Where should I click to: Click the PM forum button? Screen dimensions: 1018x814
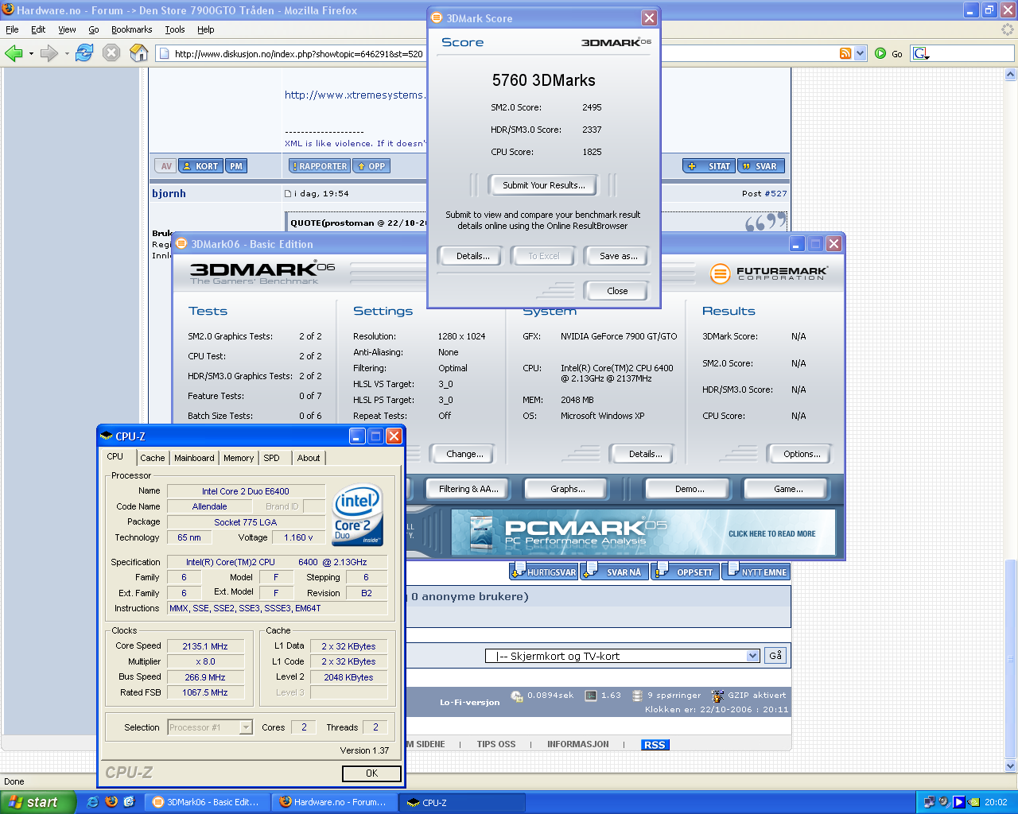[236, 166]
